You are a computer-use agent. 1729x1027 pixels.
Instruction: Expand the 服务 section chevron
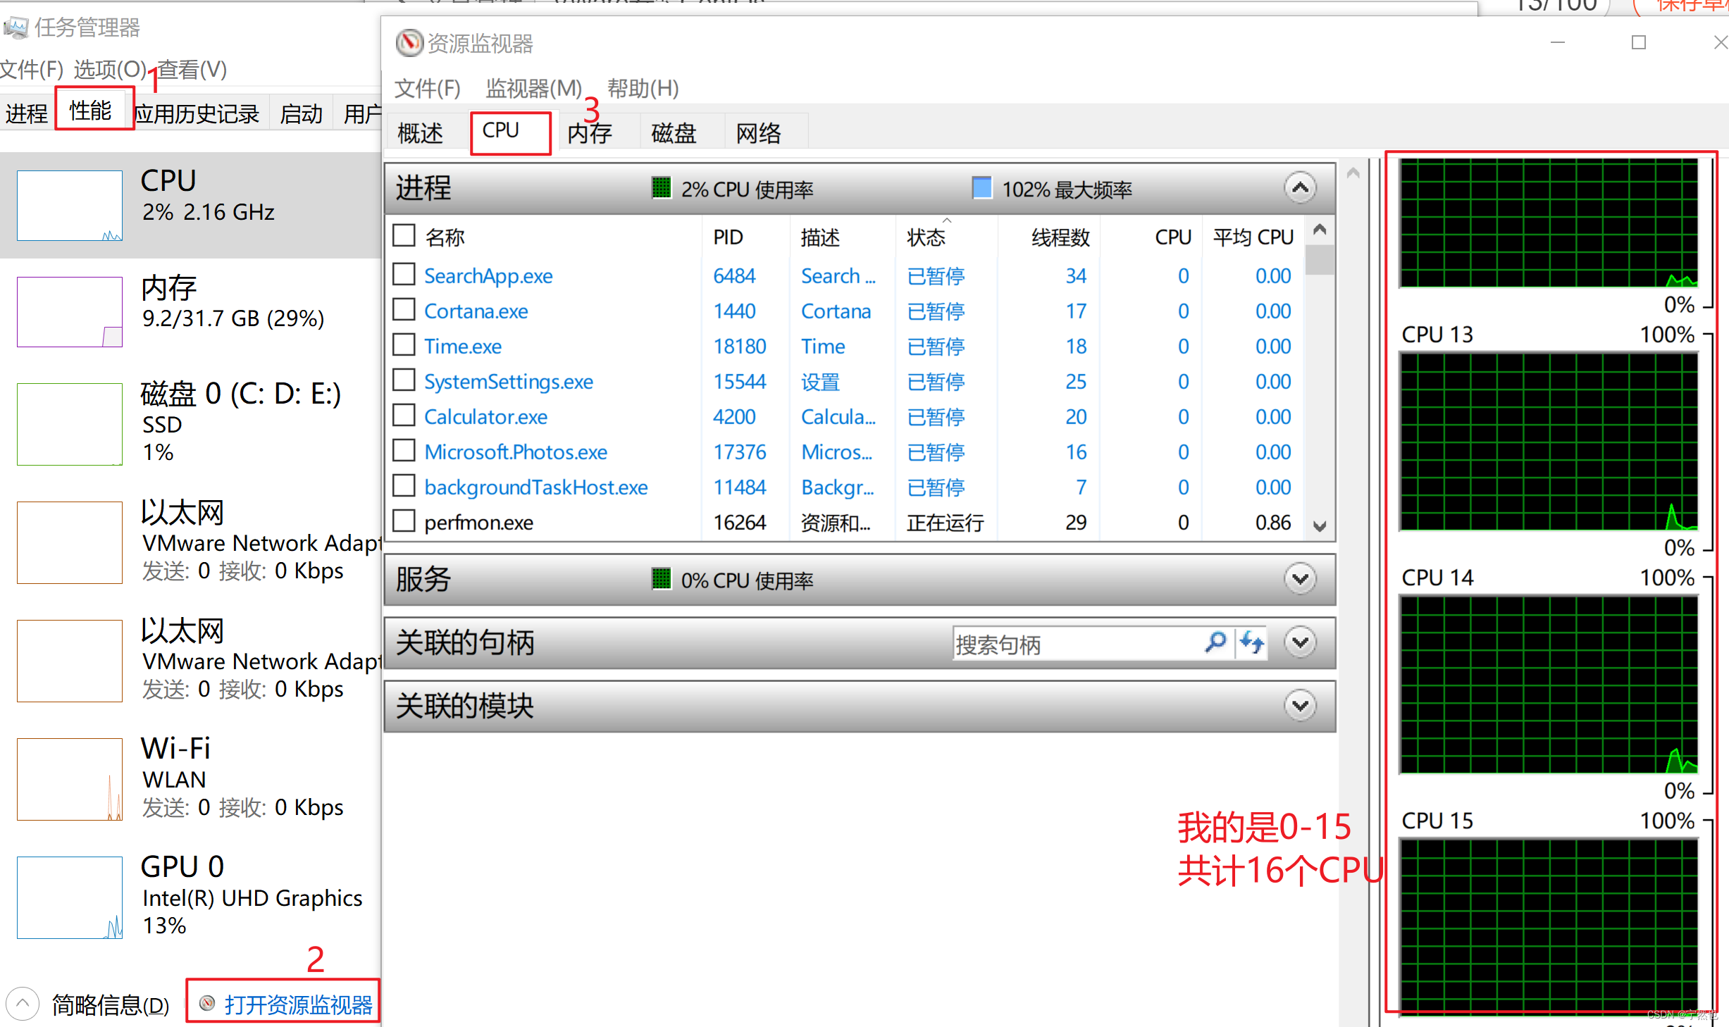(x=1300, y=578)
